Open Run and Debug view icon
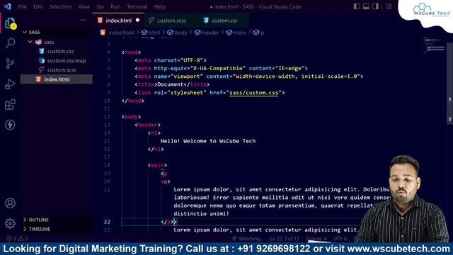This screenshot has height=255, width=453. tap(10, 84)
